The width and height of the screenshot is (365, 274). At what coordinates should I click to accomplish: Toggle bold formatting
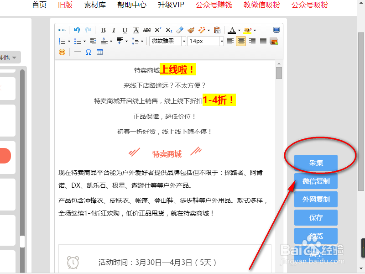coord(103,30)
